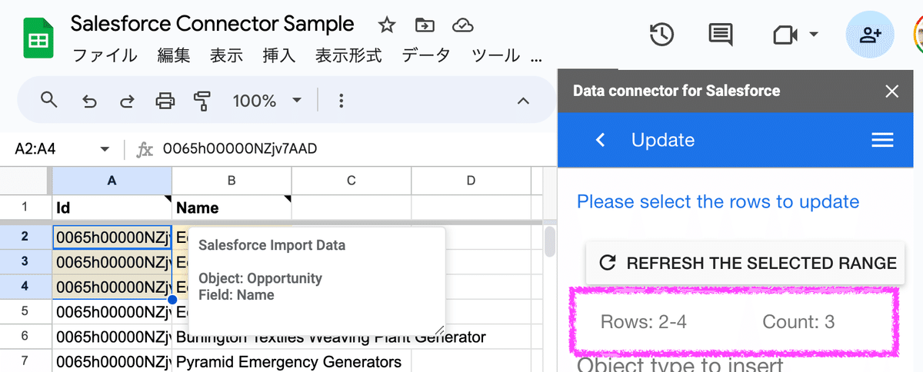
Task: Open the ファイル menu
Action: [105, 55]
